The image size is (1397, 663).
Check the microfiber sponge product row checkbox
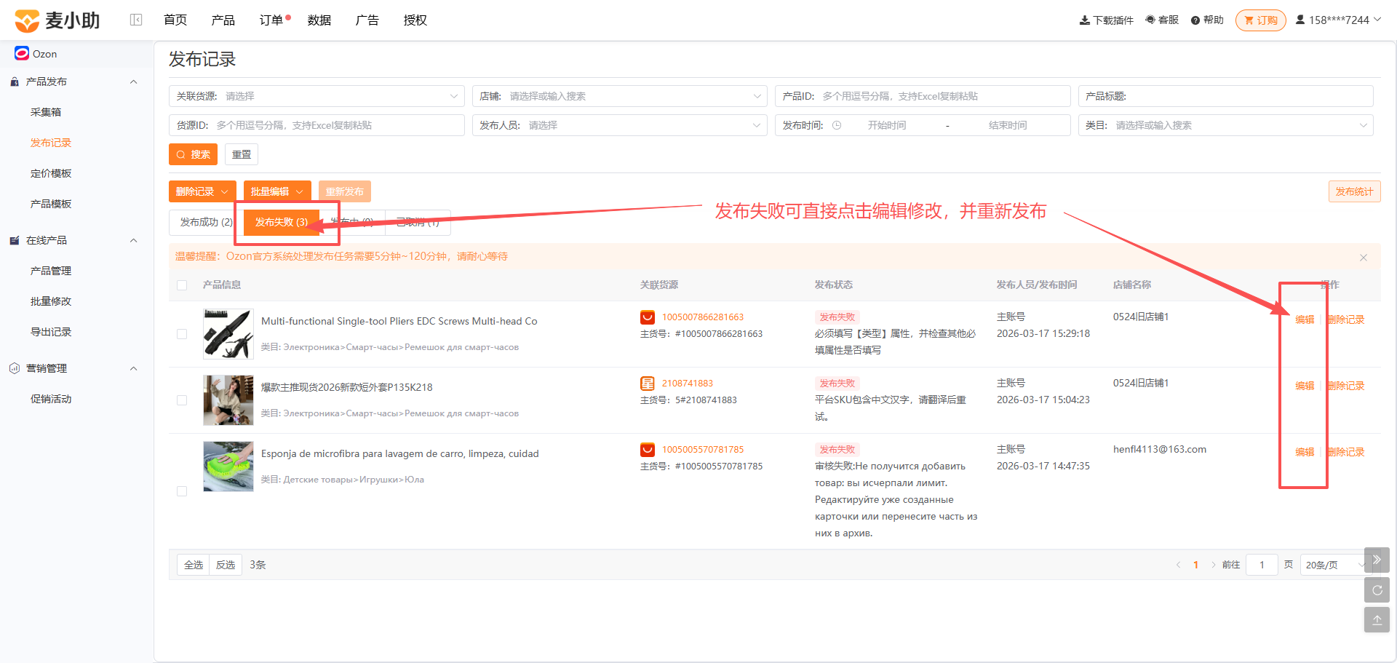(x=182, y=491)
